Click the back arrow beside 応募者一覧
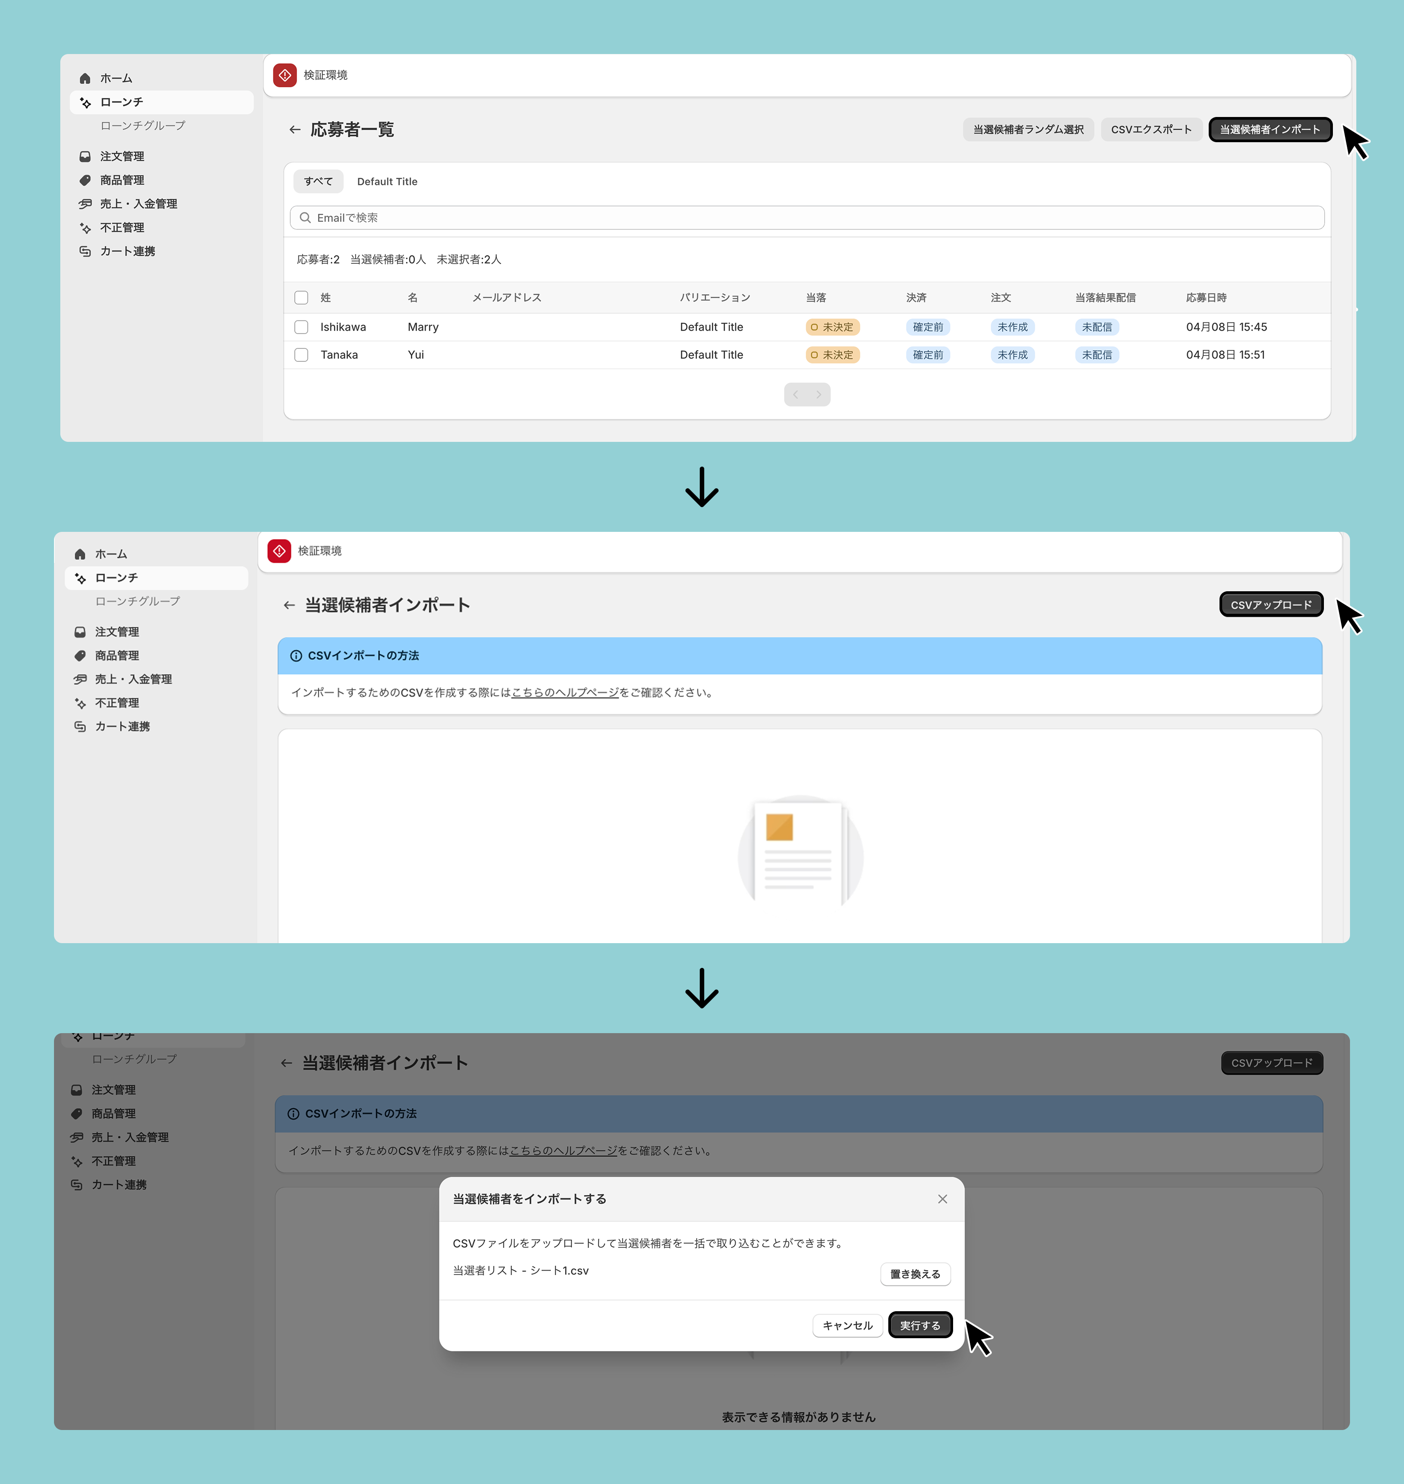 coord(295,130)
